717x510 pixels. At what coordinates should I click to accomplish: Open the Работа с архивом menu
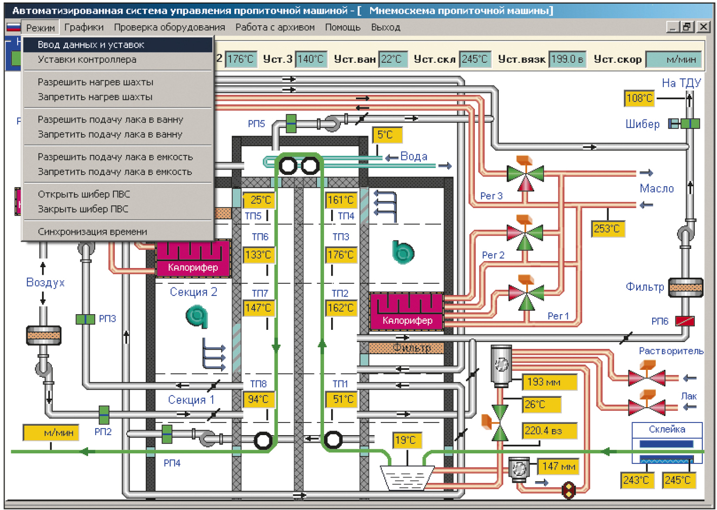pyautogui.click(x=275, y=27)
